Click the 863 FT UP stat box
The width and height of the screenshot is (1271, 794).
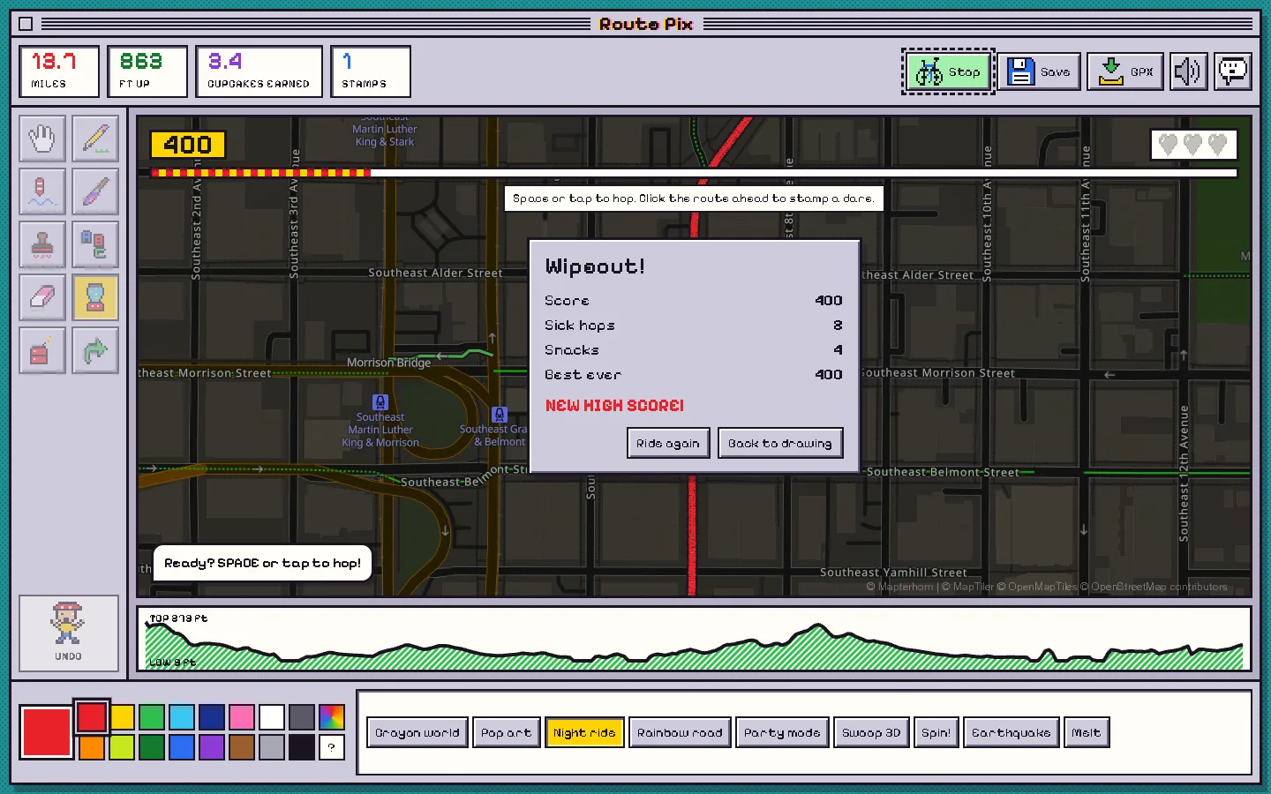147,71
